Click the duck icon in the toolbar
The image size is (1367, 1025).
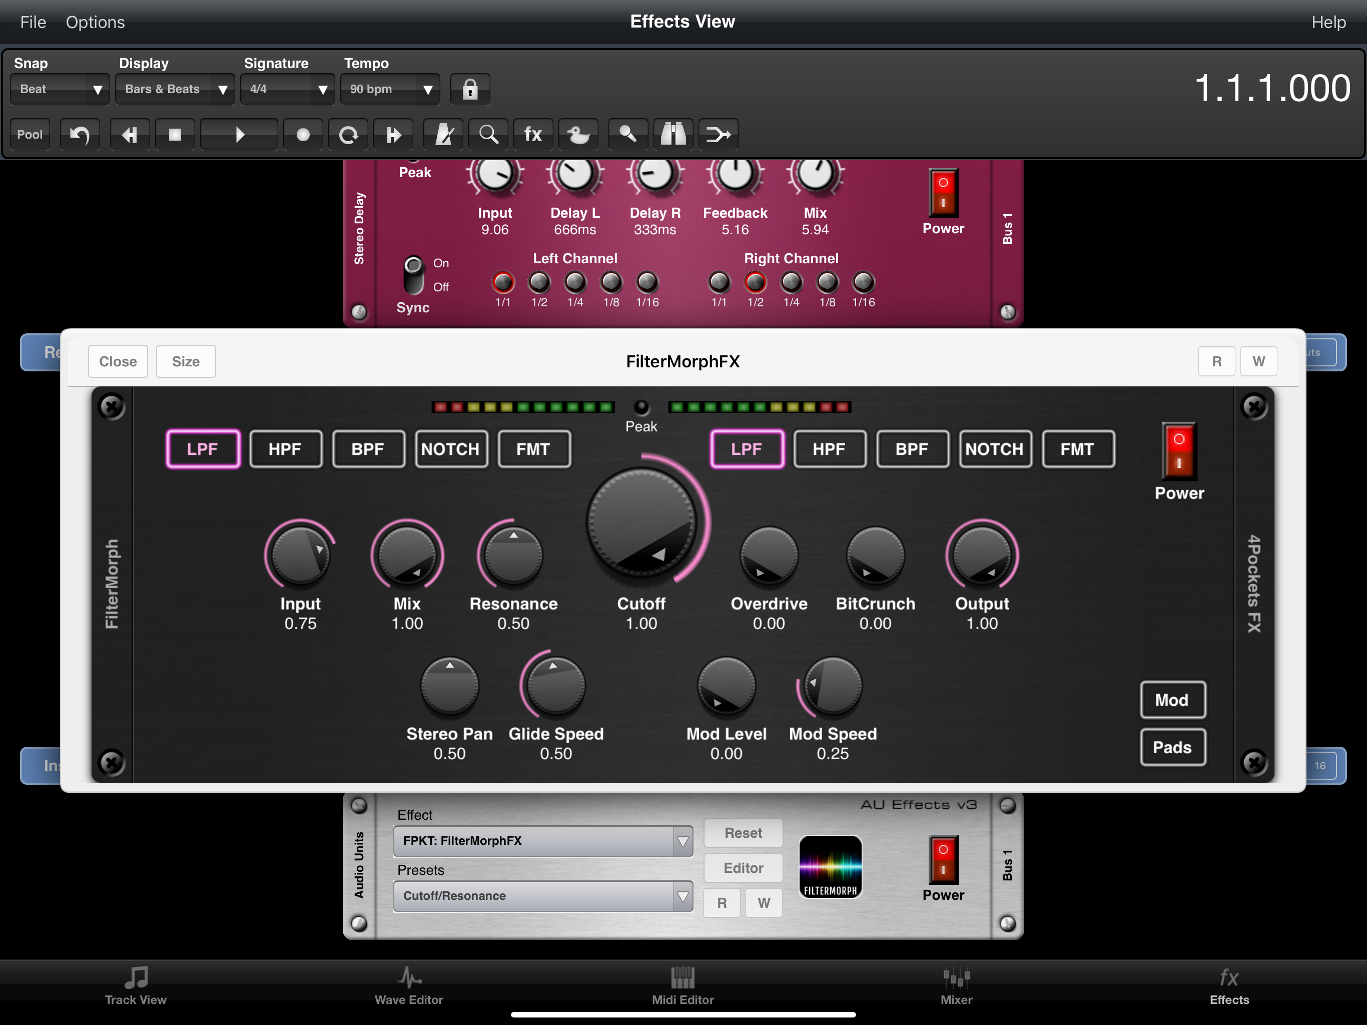(x=578, y=134)
